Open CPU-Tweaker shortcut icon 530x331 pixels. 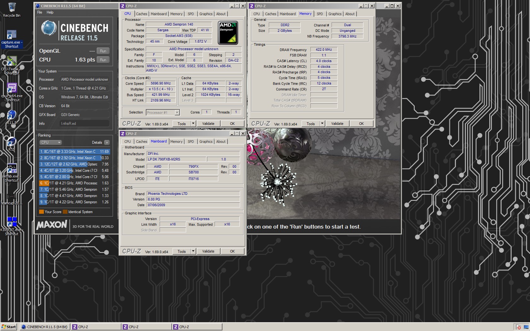12,65
